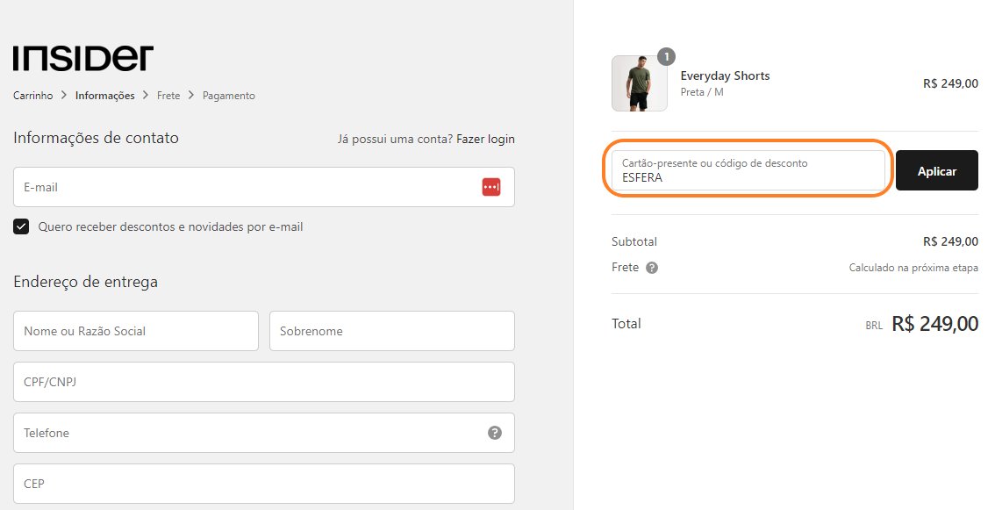This screenshot has height=510, width=995.
Task: Select the Pagamento breadcrumb step
Action: tap(228, 96)
